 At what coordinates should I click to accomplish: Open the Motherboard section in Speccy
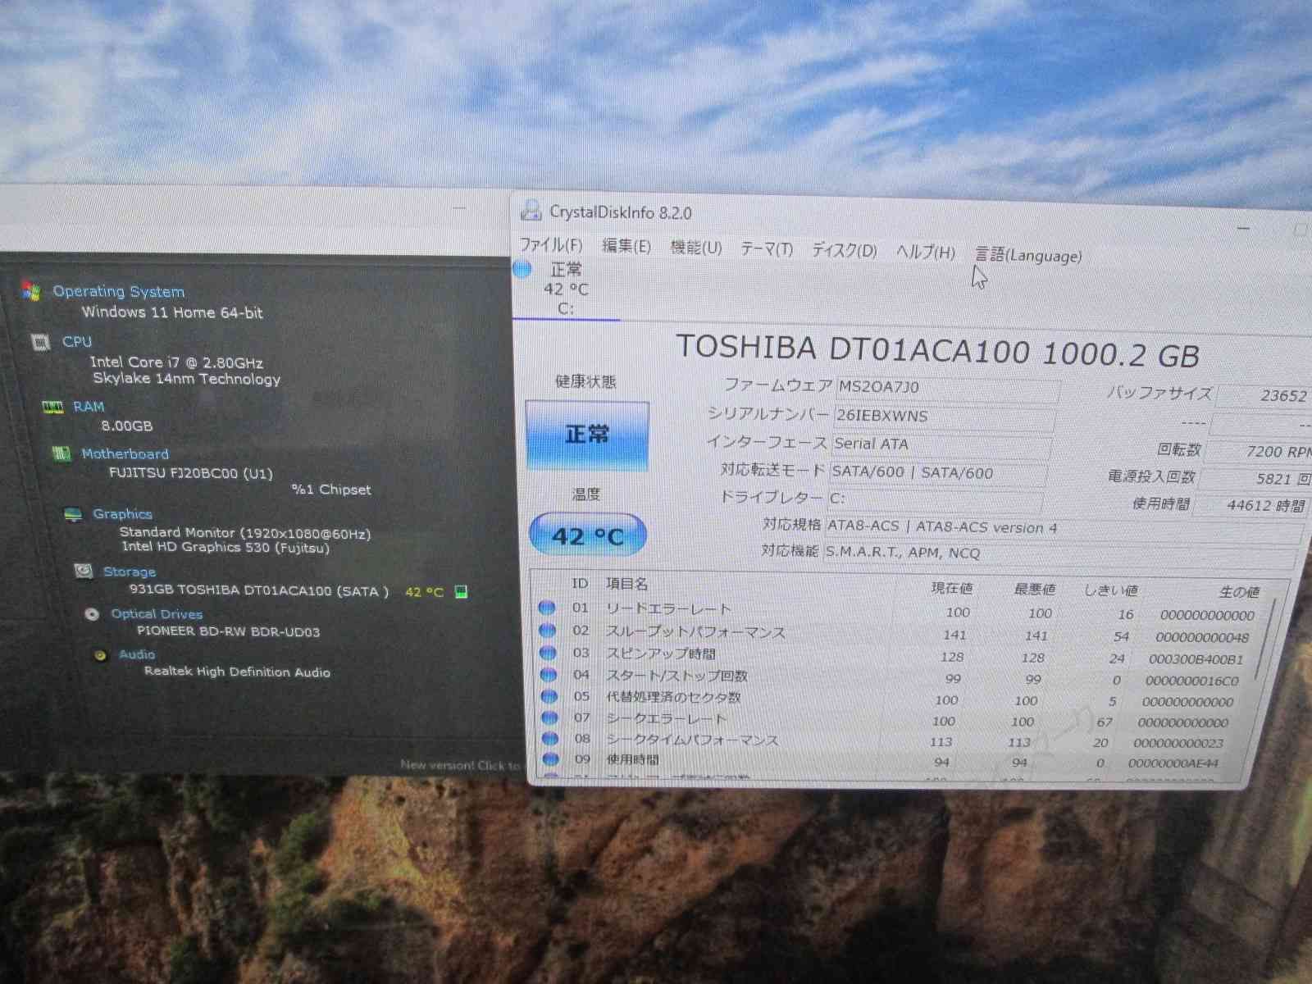[x=125, y=453]
